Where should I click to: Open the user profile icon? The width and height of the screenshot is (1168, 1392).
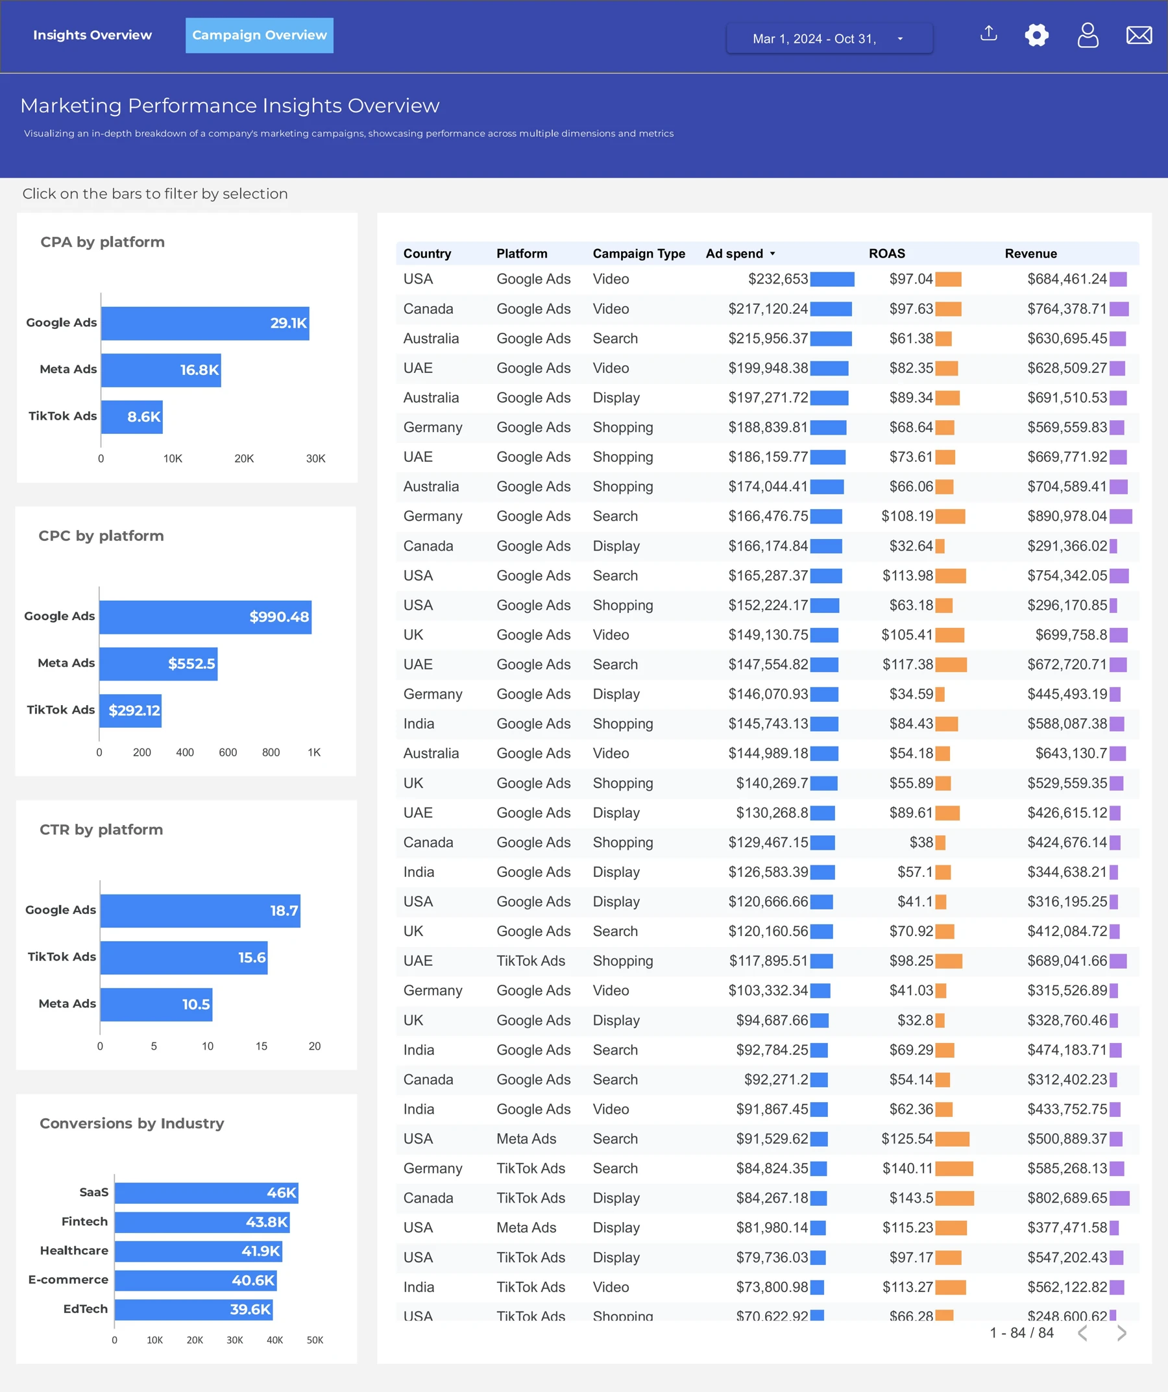1088,34
